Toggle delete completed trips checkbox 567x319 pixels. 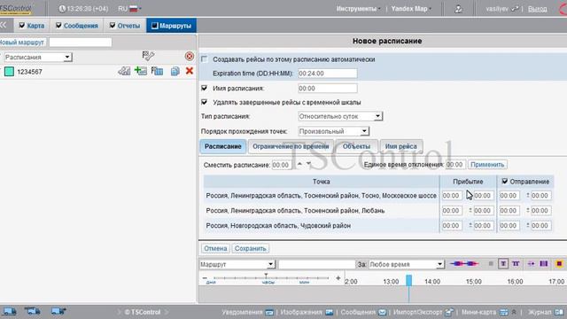[x=205, y=102]
